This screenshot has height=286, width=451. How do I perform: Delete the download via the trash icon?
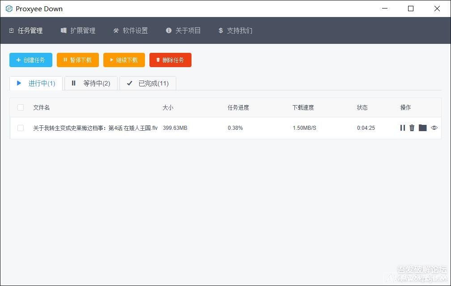pyautogui.click(x=412, y=128)
